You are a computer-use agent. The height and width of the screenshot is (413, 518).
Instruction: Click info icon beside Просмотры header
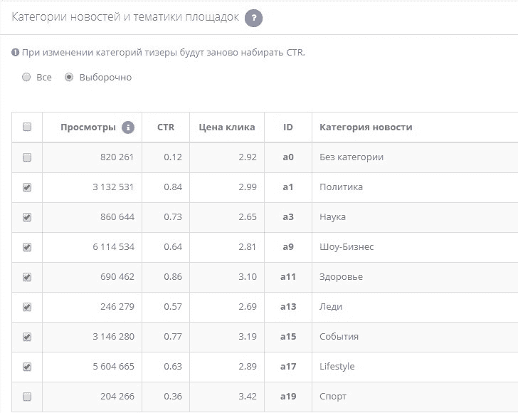tap(128, 127)
